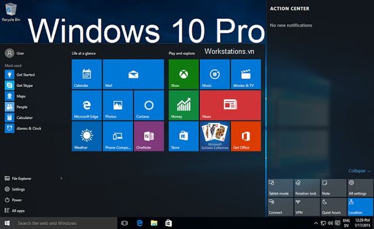Open the Money tile
This screenshot has height=229, width=374.
click(183, 105)
